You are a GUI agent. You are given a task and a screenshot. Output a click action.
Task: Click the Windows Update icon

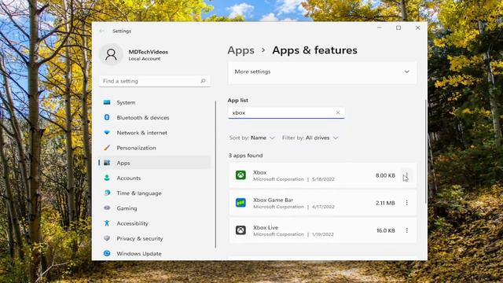107,253
